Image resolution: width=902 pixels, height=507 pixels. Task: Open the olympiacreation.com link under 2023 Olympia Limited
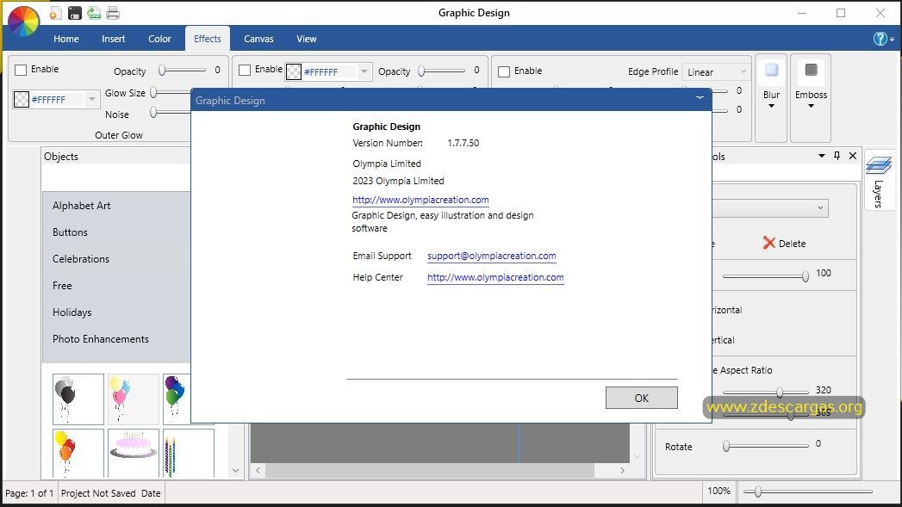[x=420, y=200]
